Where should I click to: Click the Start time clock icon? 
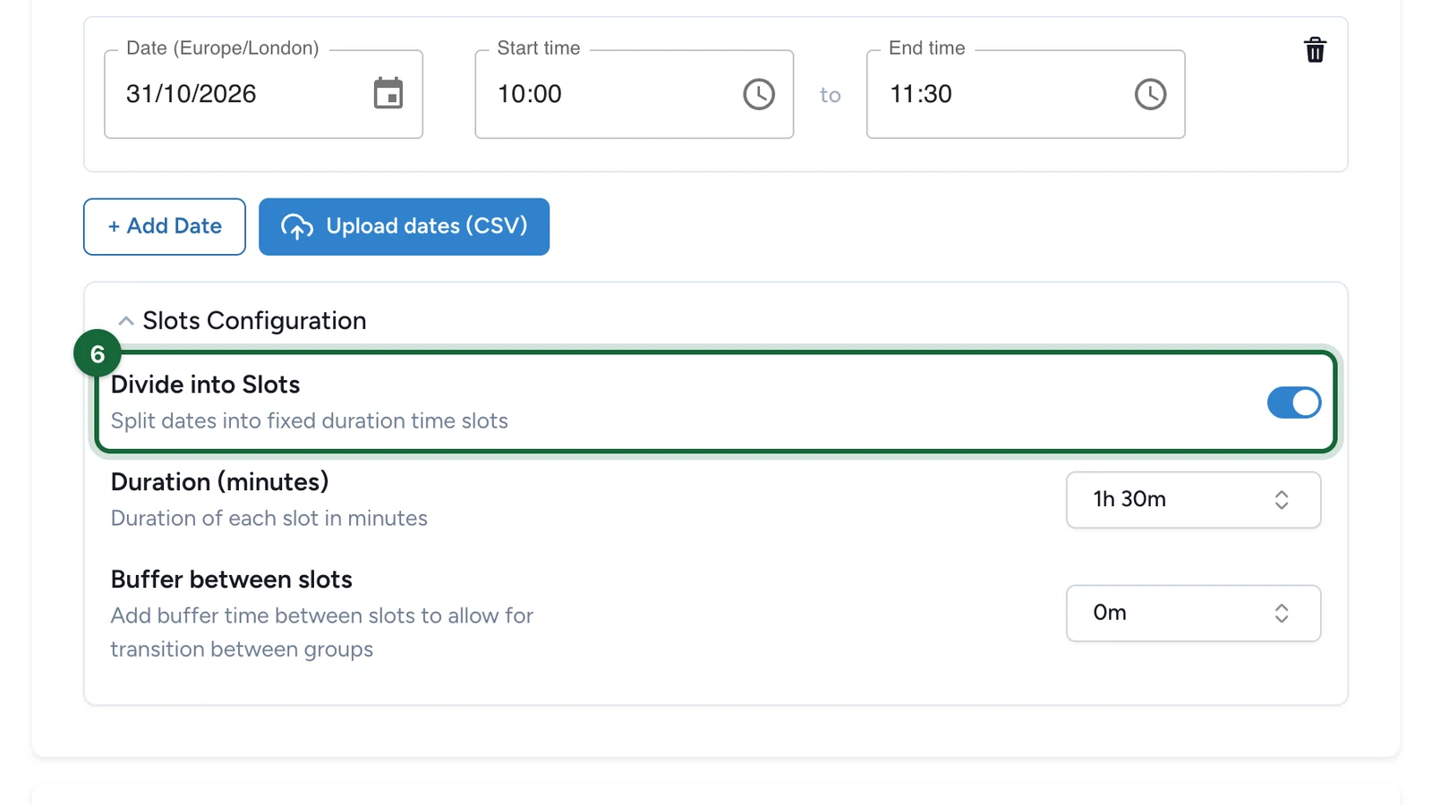point(758,94)
